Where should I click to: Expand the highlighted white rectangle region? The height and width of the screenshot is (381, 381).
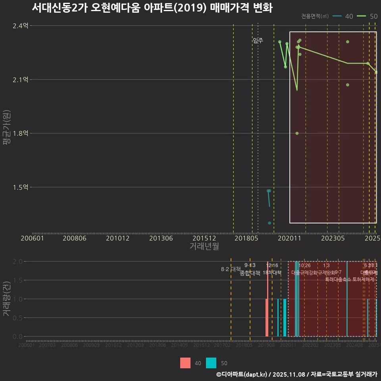[333, 127]
